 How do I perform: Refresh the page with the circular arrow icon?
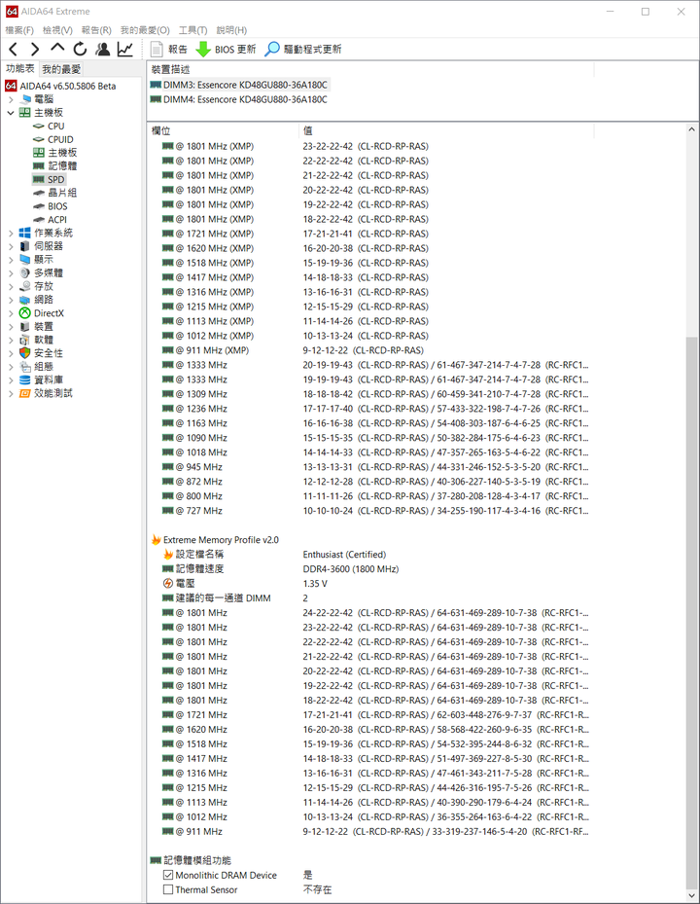pyautogui.click(x=80, y=50)
